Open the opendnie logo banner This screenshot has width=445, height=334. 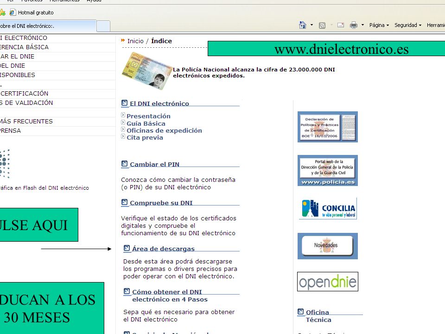click(x=328, y=282)
